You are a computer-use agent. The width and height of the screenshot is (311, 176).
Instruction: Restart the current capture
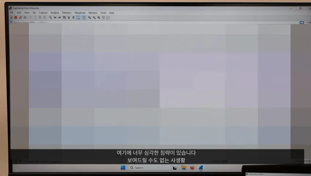(x=20, y=18)
